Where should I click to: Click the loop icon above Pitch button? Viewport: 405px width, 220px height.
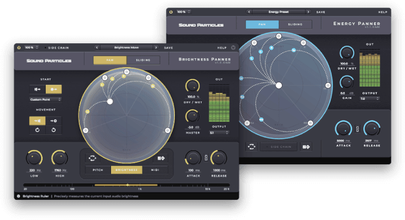coord(92,158)
